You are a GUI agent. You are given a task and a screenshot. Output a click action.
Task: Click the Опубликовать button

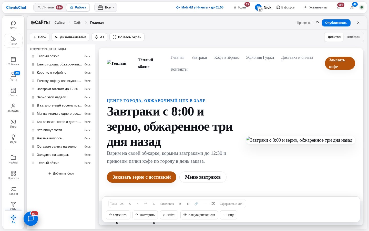[x=336, y=23]
